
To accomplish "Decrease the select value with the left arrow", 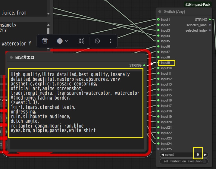I will pos(163,155).
